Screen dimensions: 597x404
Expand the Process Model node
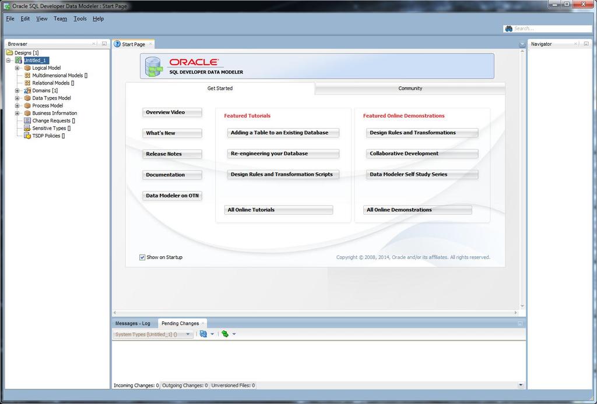point(17,105)
